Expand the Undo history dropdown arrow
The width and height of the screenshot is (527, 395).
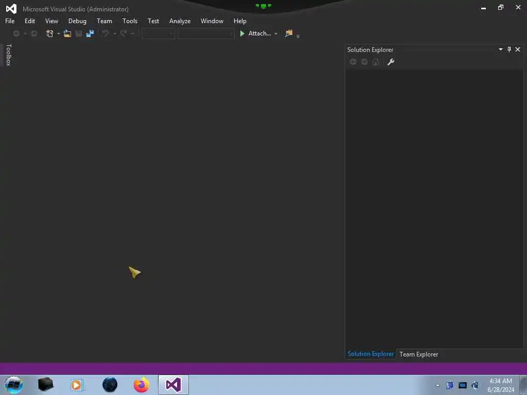(x=115, y=33)
